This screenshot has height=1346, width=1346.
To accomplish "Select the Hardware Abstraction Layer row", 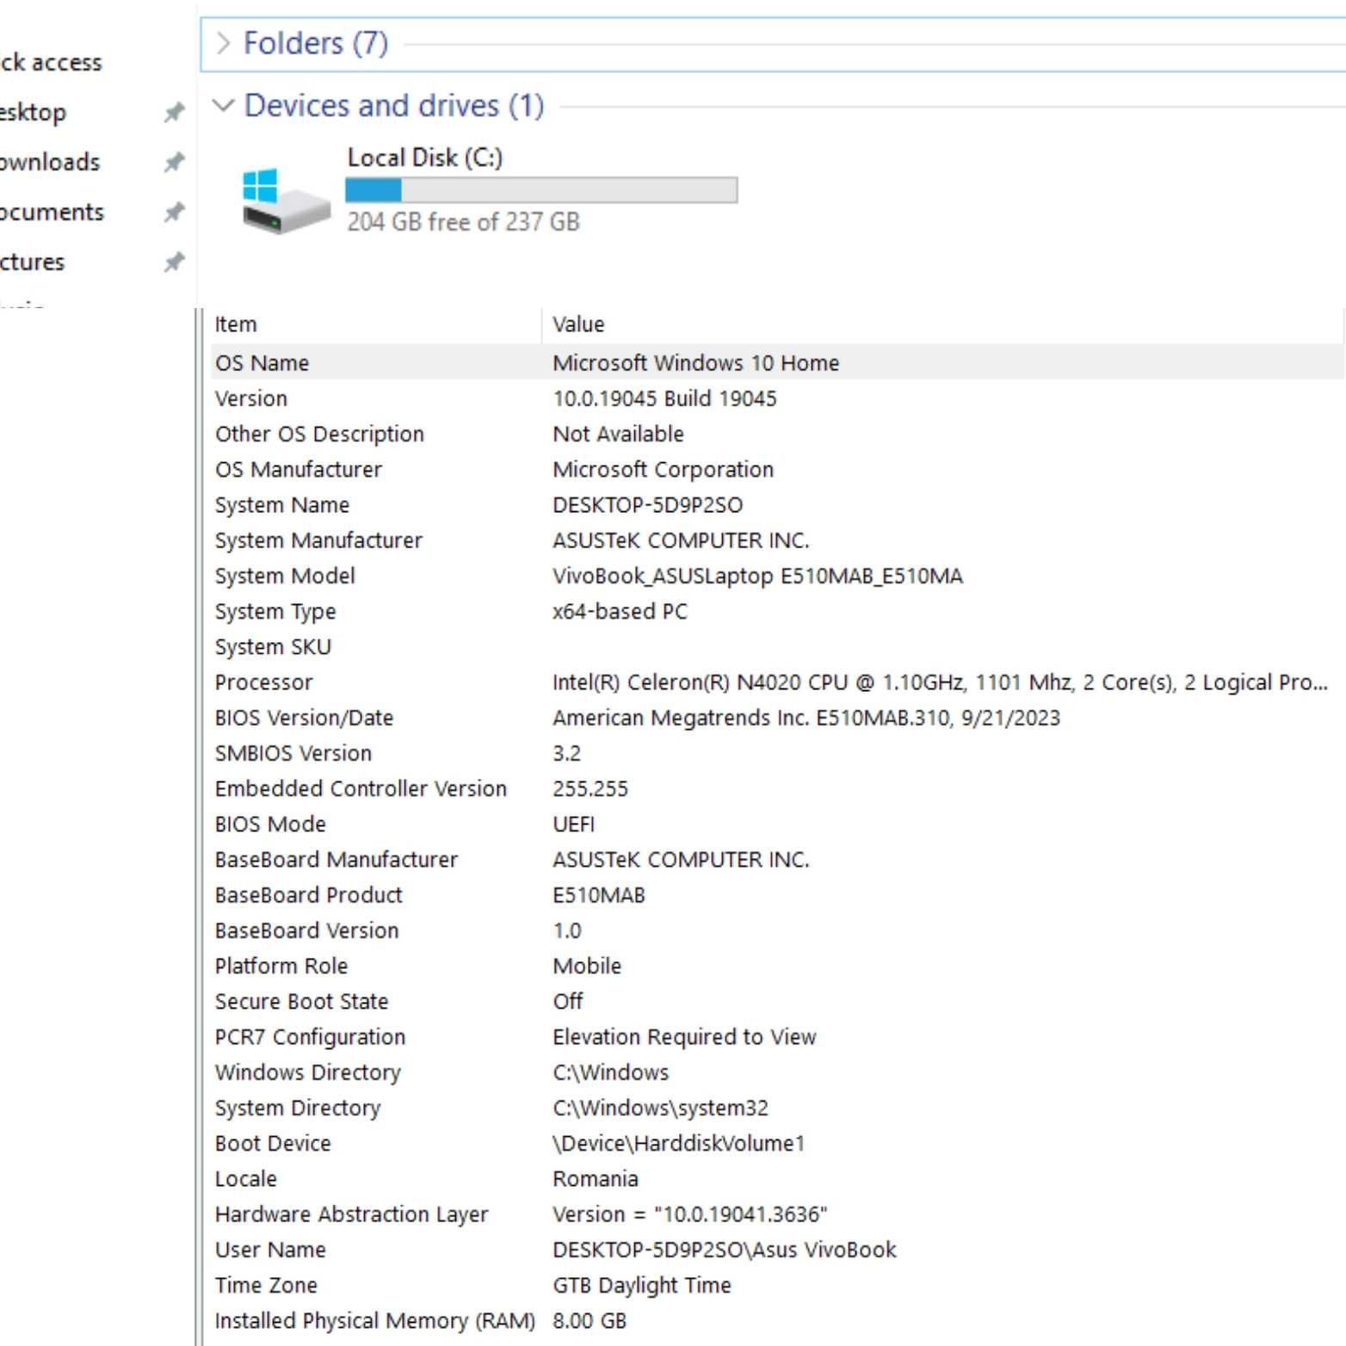I will (777, 1214).
